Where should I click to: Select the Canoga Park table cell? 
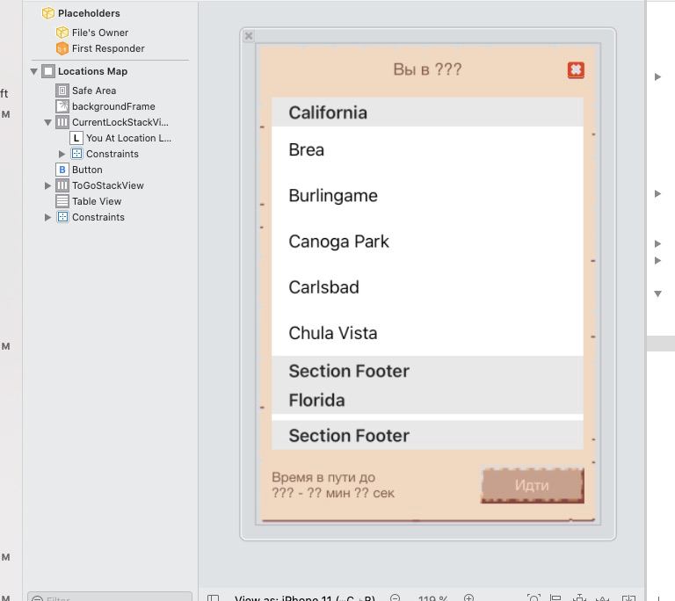427,242
